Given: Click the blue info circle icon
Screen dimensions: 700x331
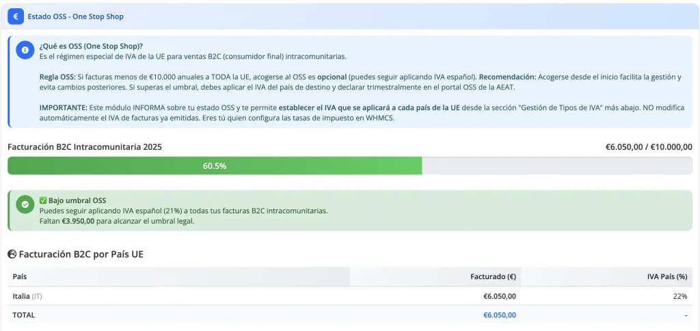Looking at the screenshot, I should [x=25, y=50].
